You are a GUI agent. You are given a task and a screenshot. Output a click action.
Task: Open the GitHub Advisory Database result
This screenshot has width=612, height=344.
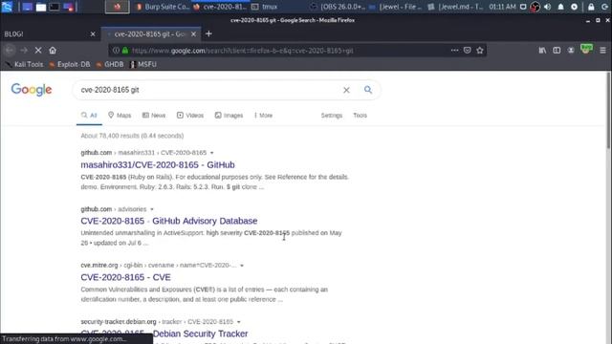[169, 221]
